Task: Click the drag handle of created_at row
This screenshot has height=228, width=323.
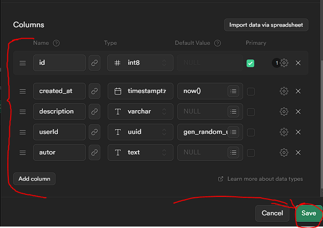Action: [23, 91]
